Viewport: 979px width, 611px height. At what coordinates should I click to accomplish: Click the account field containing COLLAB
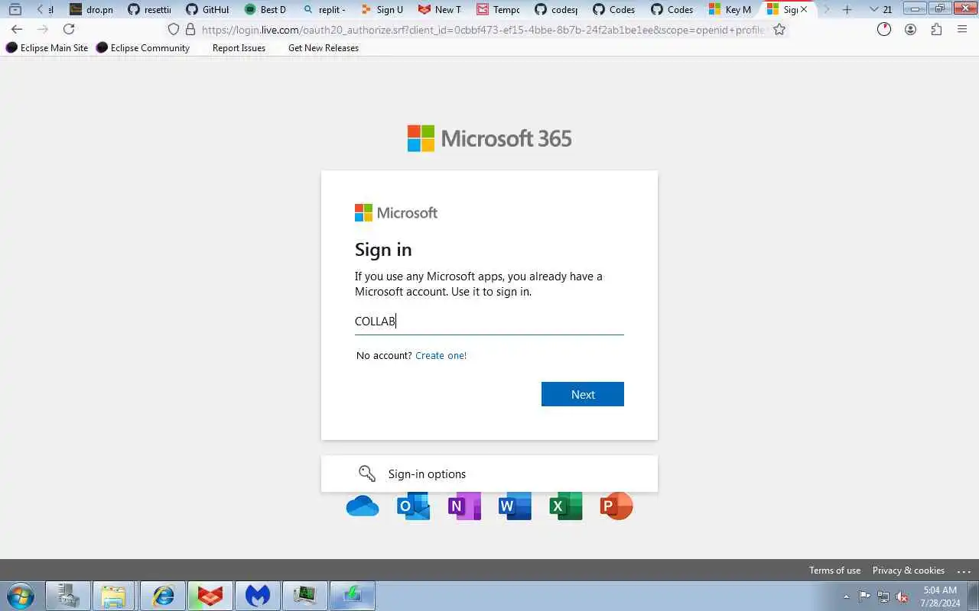(489, 322)
